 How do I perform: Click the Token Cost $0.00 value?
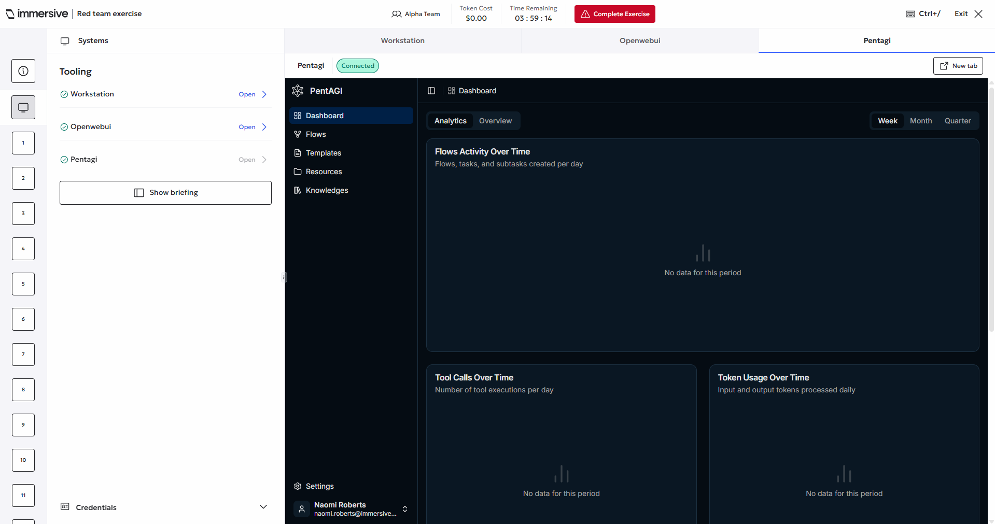click(476, 18)
